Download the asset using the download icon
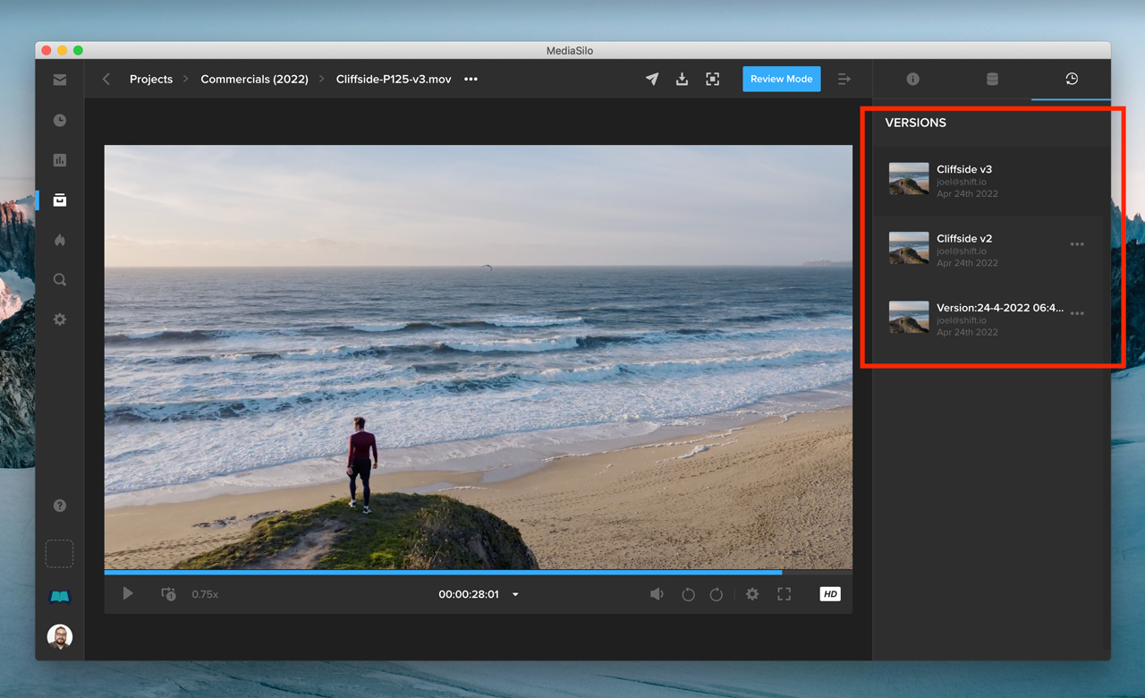 click(x=682, y=80)
